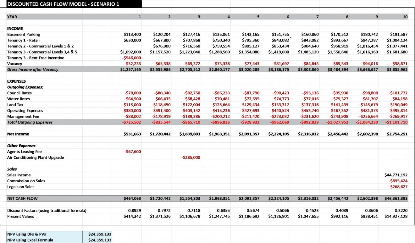Select Present Value $414,342
Screen dimensions: 415x243
pos(132,216)
